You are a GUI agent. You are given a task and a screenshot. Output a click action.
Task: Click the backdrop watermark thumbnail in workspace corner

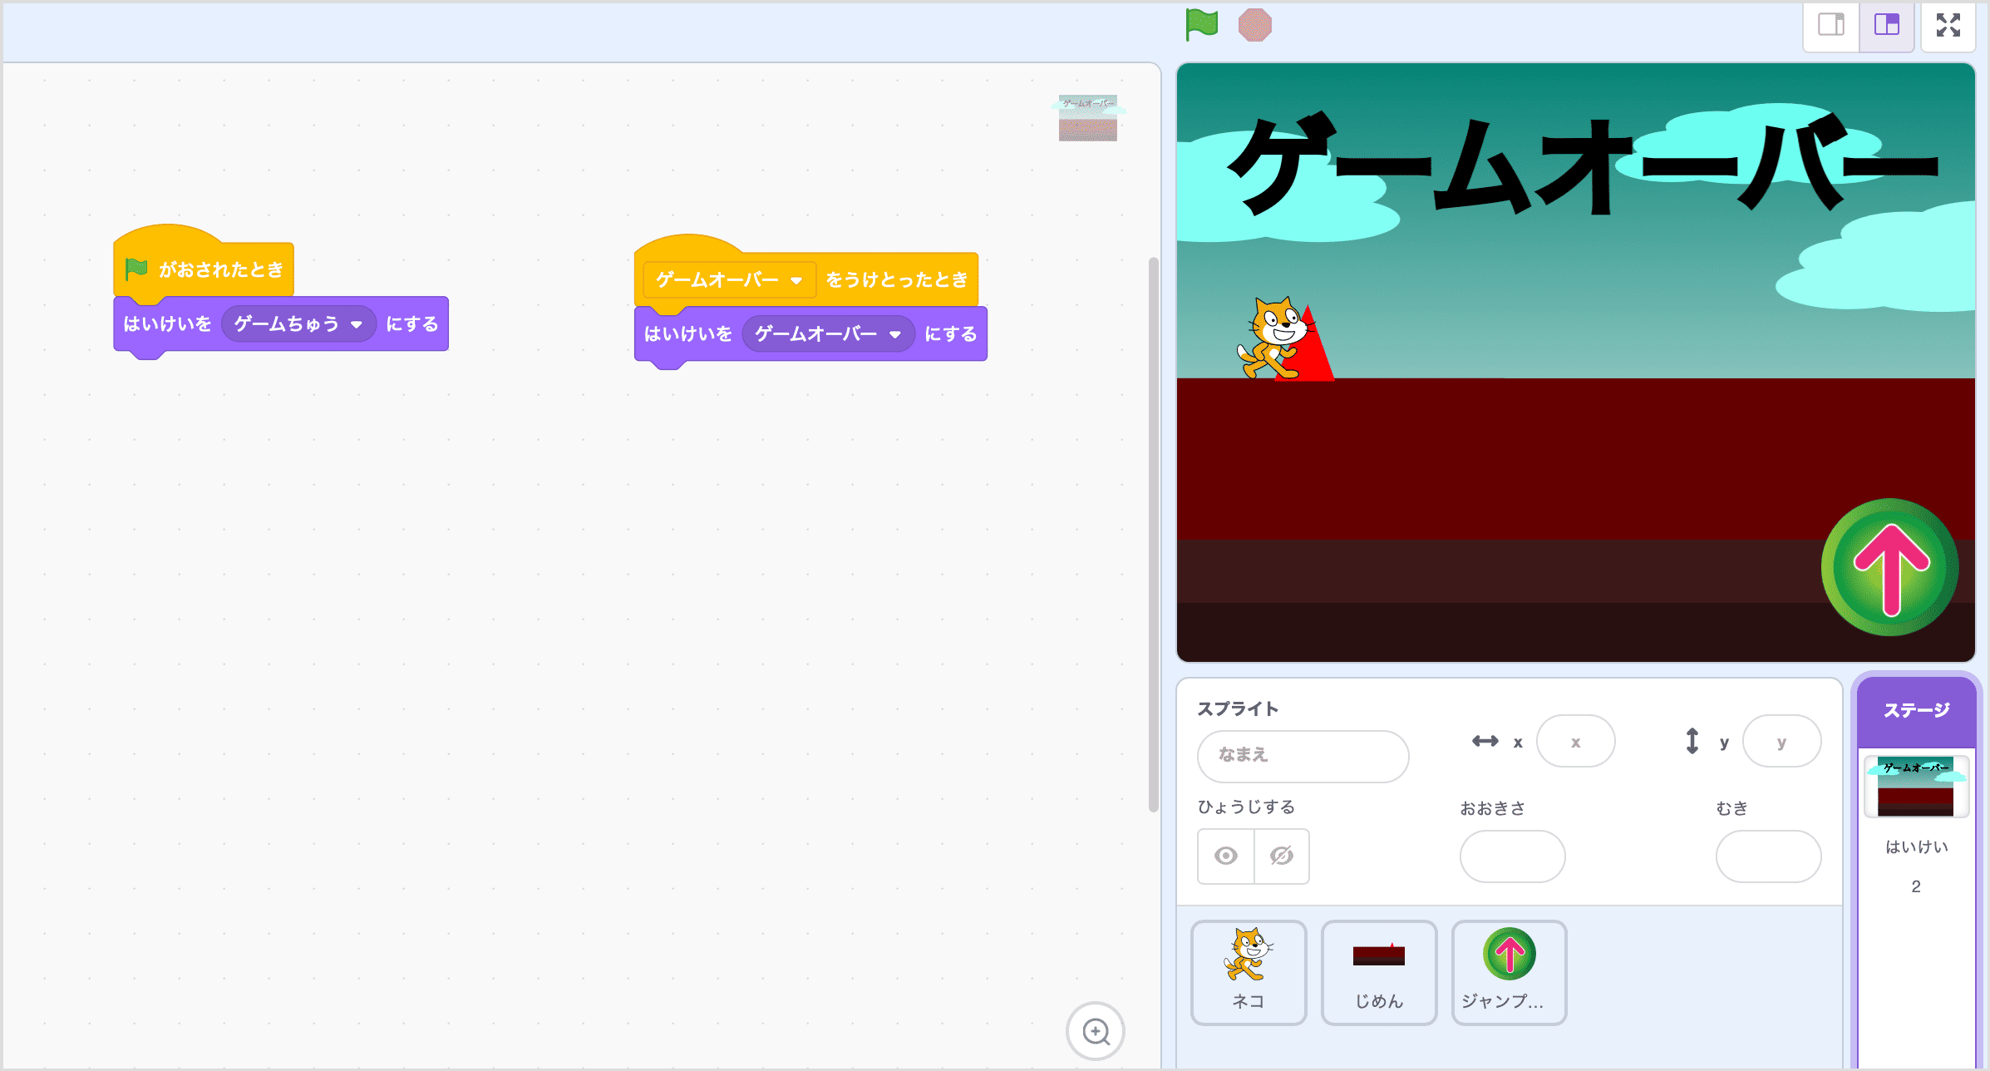click(x=1087, y=118)
